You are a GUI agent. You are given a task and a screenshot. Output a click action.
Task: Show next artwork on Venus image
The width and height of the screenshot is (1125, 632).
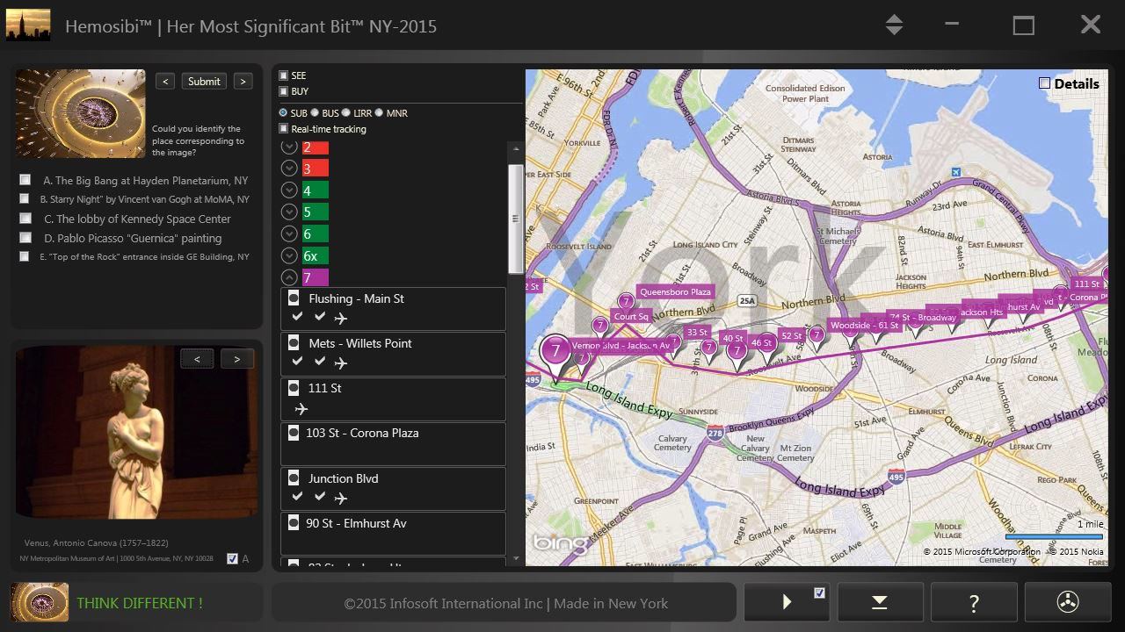pos(236,358)
